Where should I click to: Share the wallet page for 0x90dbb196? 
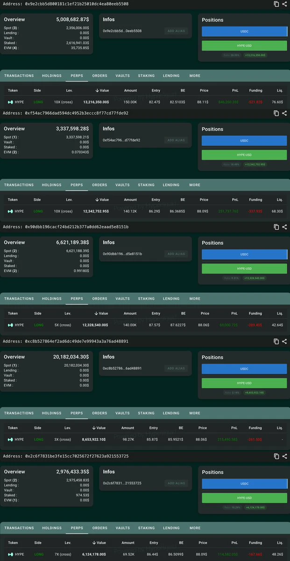pyautogui.click(x=284, y=227)
